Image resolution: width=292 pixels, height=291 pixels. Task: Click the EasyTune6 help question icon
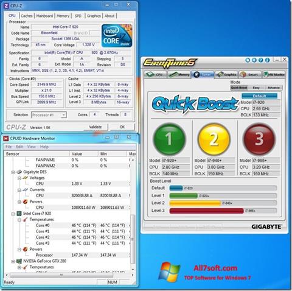point(261,60)
